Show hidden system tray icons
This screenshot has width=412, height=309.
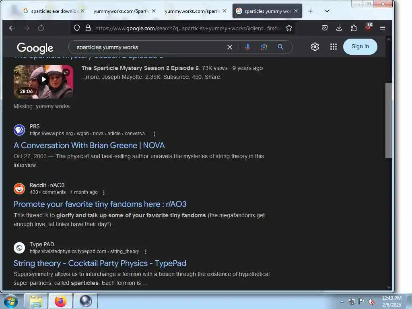tap(342, 301)
